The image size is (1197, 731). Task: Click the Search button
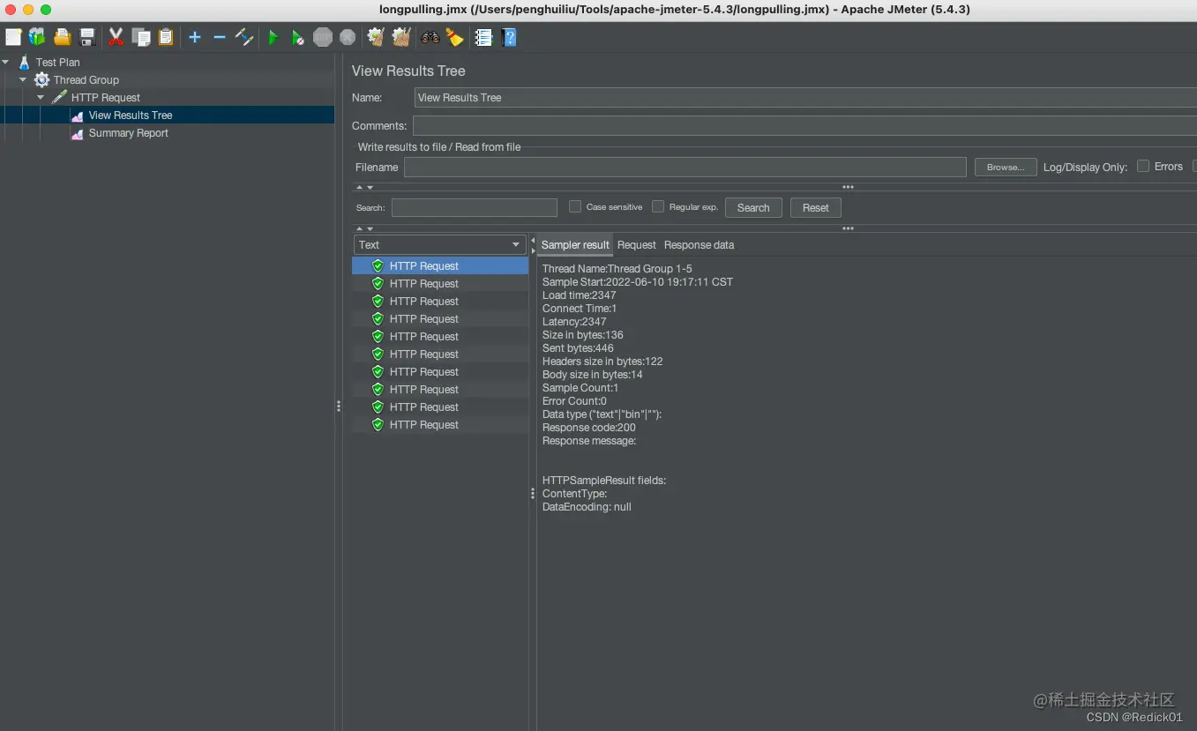coord(753,207)
